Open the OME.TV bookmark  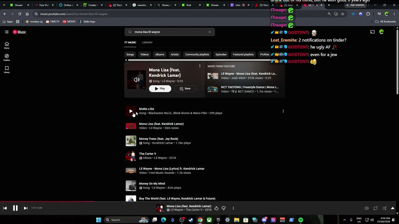click(52, 21)
